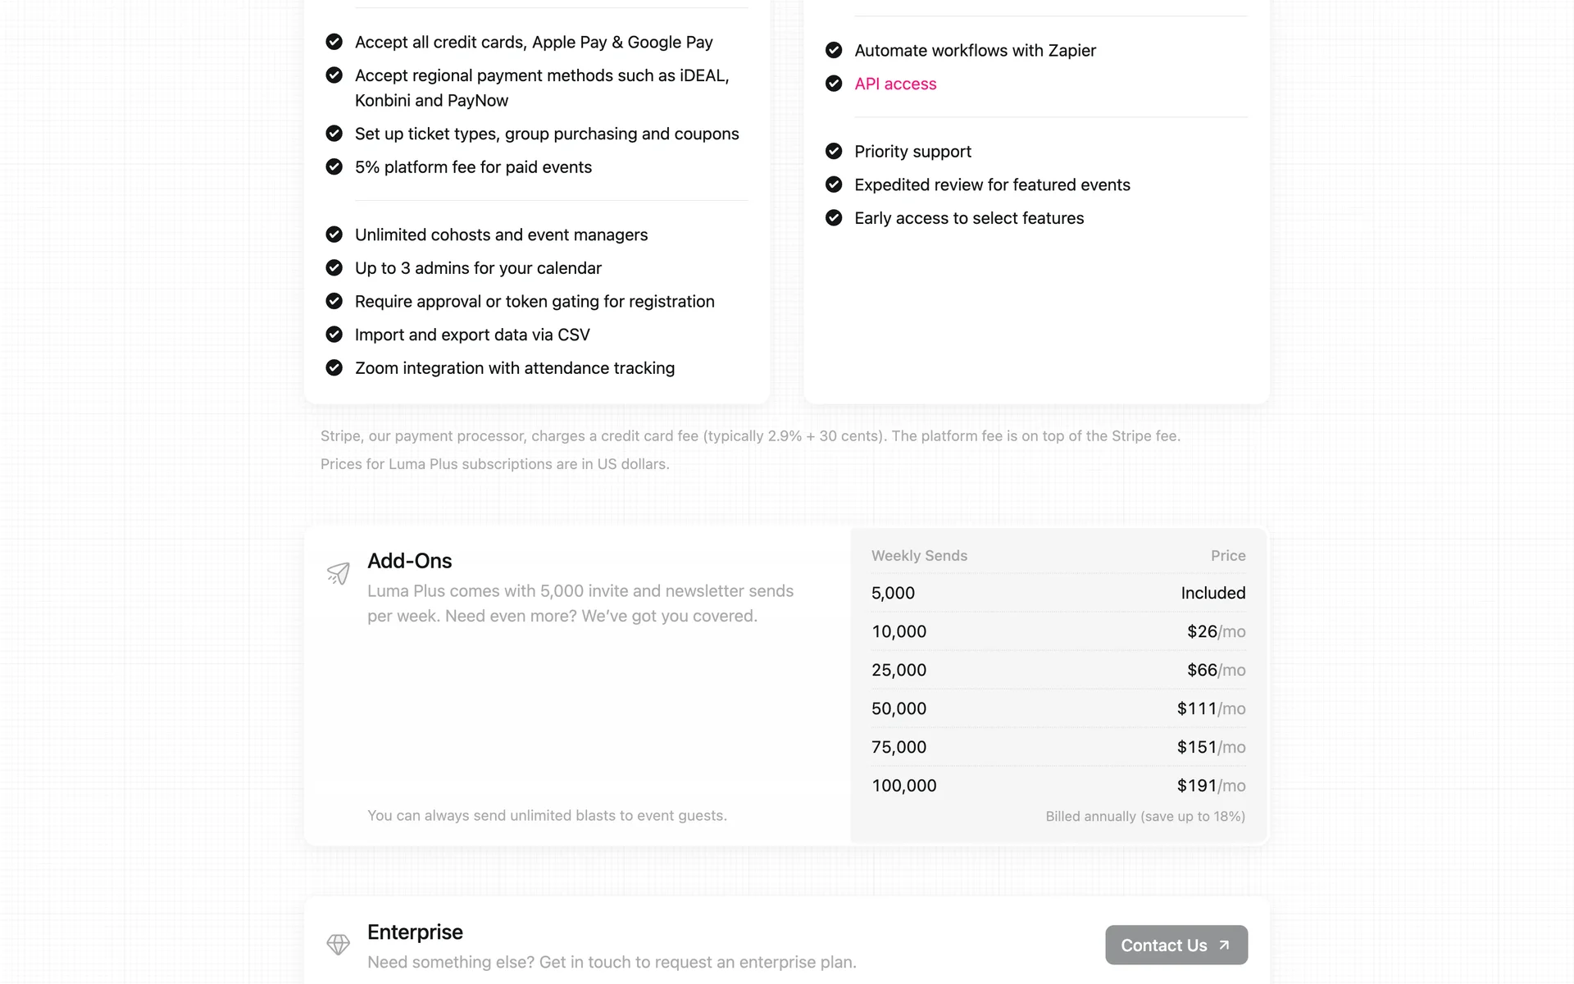This screenshot has width=1574, height=984.
Task: Pick the 100,000 weekly sends tier
Action: 1058,786
